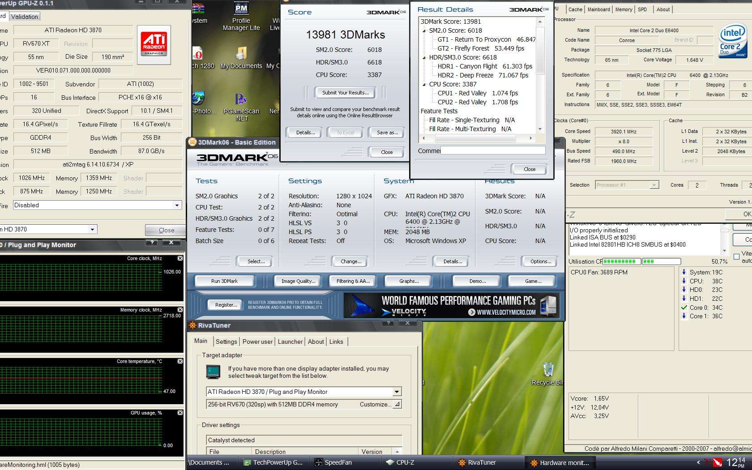Image resolution: width=752 pixels, height=470 pixels.
Task: Click Close in the Result Details window
Action: 529,169
